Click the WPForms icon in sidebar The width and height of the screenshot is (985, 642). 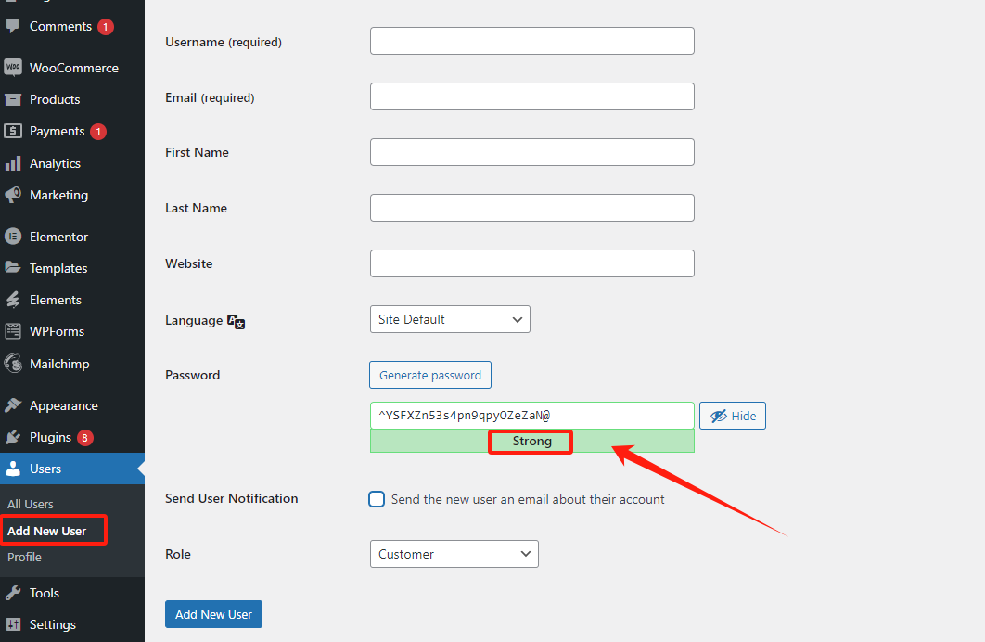(x=13, y=331)
